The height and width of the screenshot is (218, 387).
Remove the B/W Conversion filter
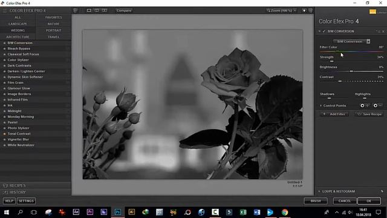pos(383,31)
